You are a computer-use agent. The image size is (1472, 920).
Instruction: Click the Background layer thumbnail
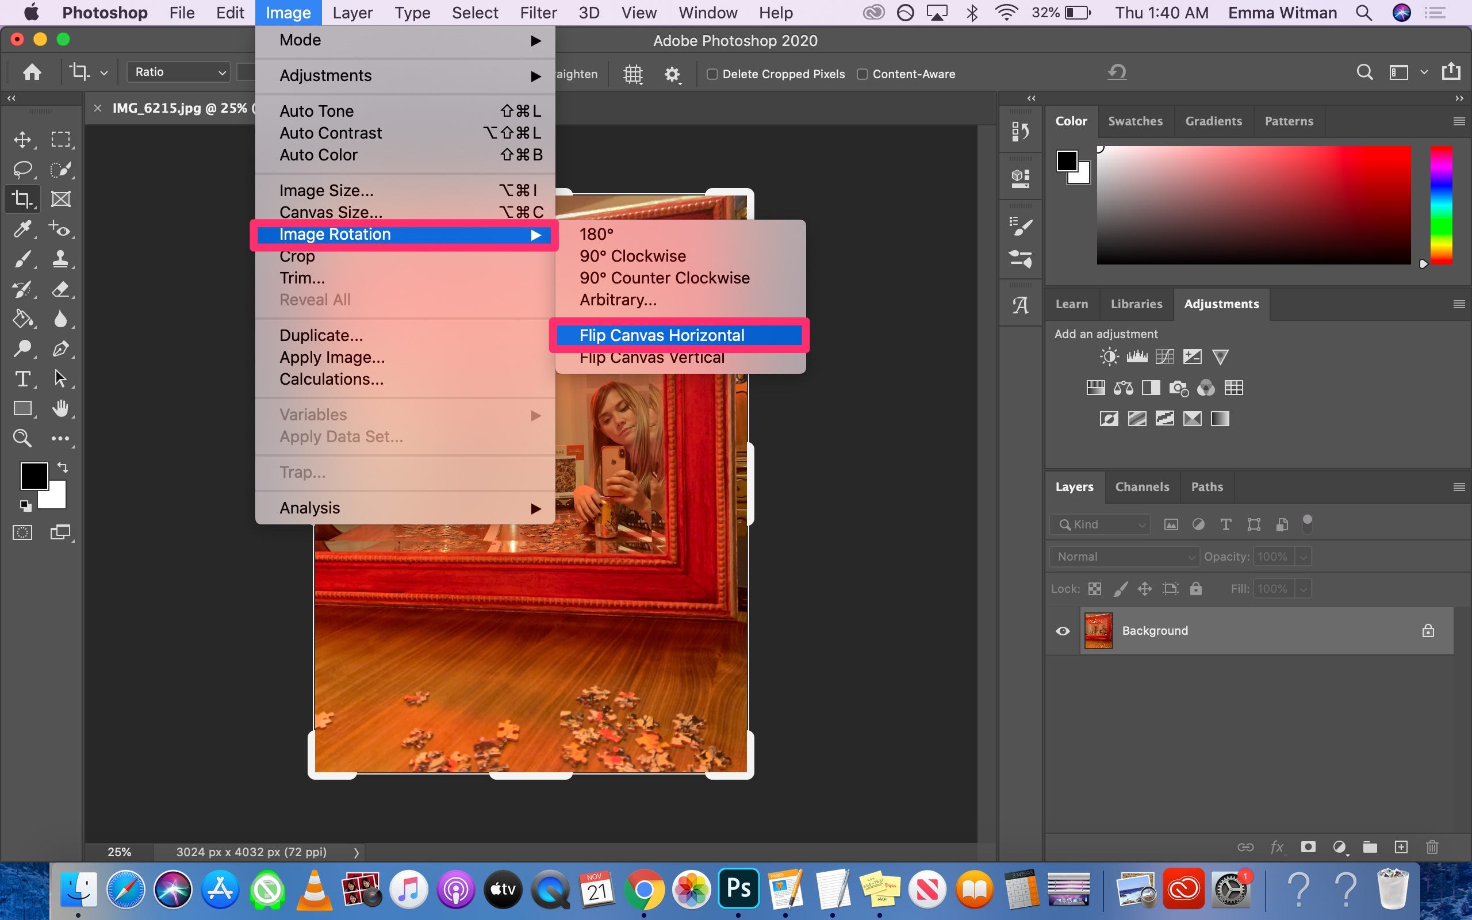[x=1098, y=631]
